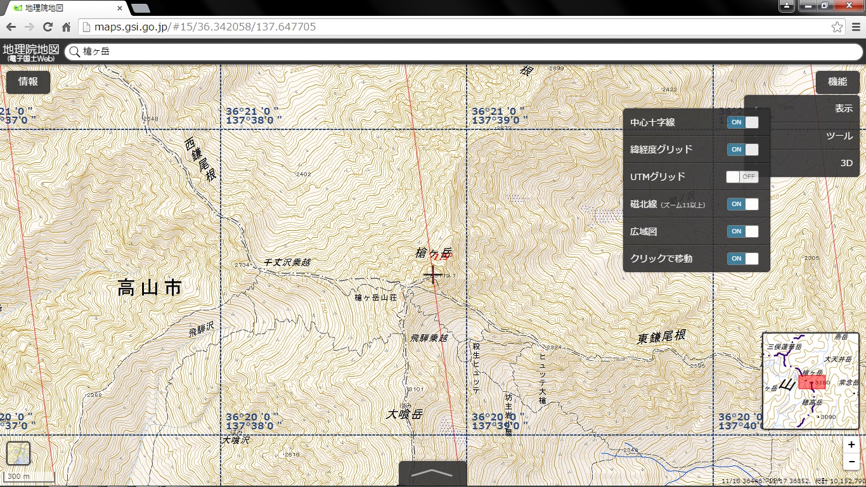Toggle クリックで移動 switch off

[x=742, y=259]
